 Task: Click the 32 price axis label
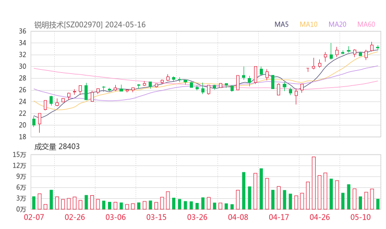(22, 55)
